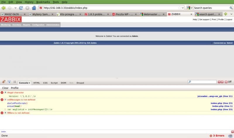Image resolution: width=234 pixels, height=138 pixels.
Task: Click the URL address field
Action: pos(110,8)
